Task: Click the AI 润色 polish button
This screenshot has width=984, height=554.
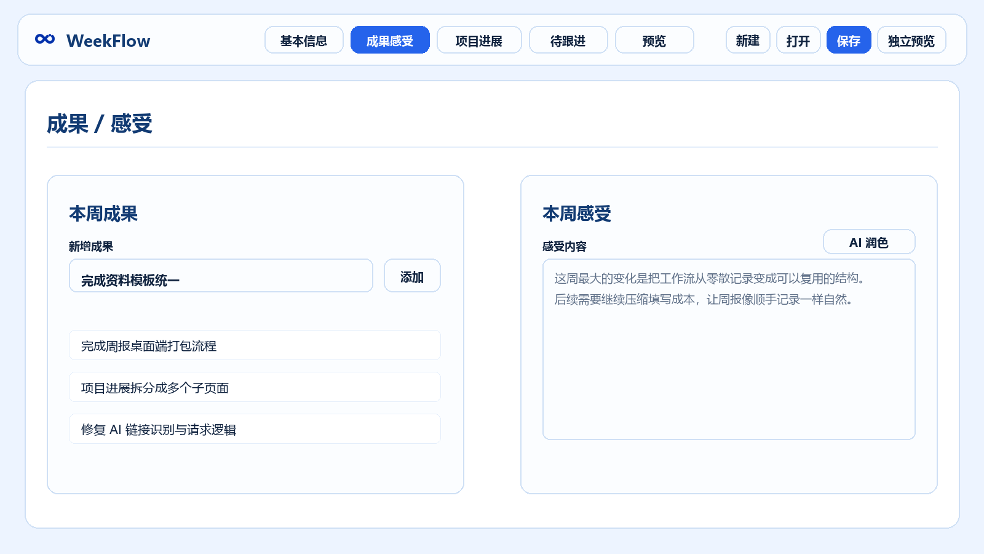Action: click(x=869, y=242)
